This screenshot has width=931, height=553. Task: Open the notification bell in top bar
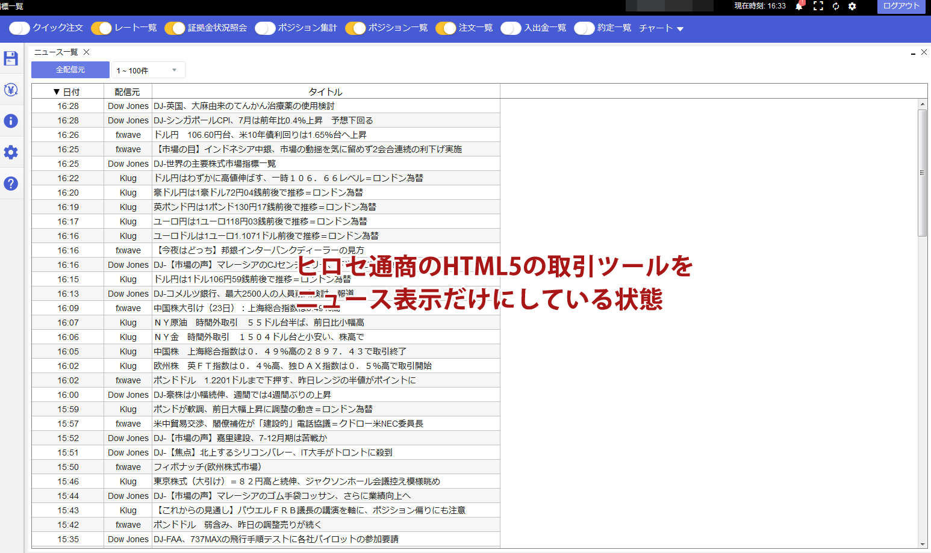(x=799, y=6)
